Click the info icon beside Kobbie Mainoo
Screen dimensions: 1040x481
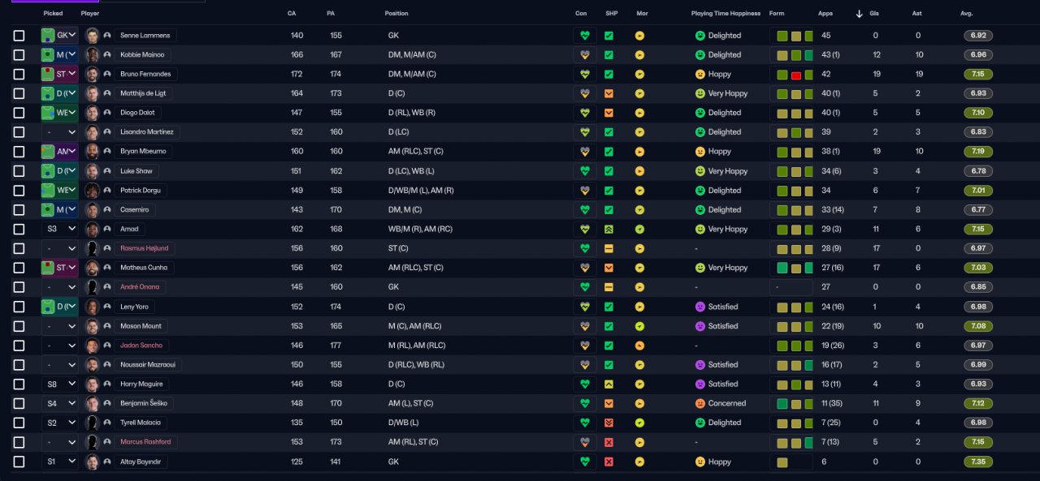pyautogui.click(x=107, y=55)
